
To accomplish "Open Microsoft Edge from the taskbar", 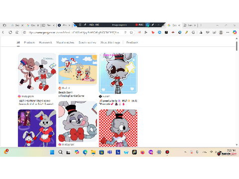I will coord(85,152).
